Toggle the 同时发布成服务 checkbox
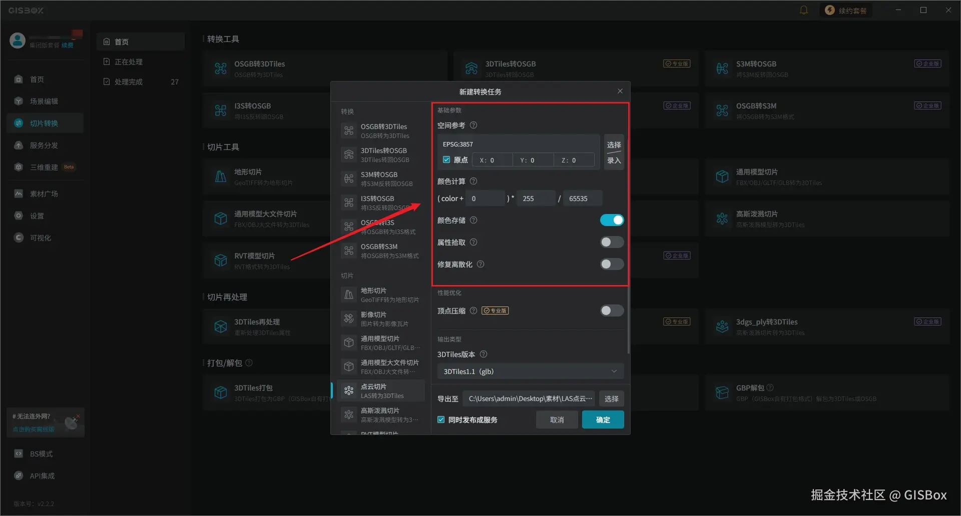961x516 pixels. 441,419
